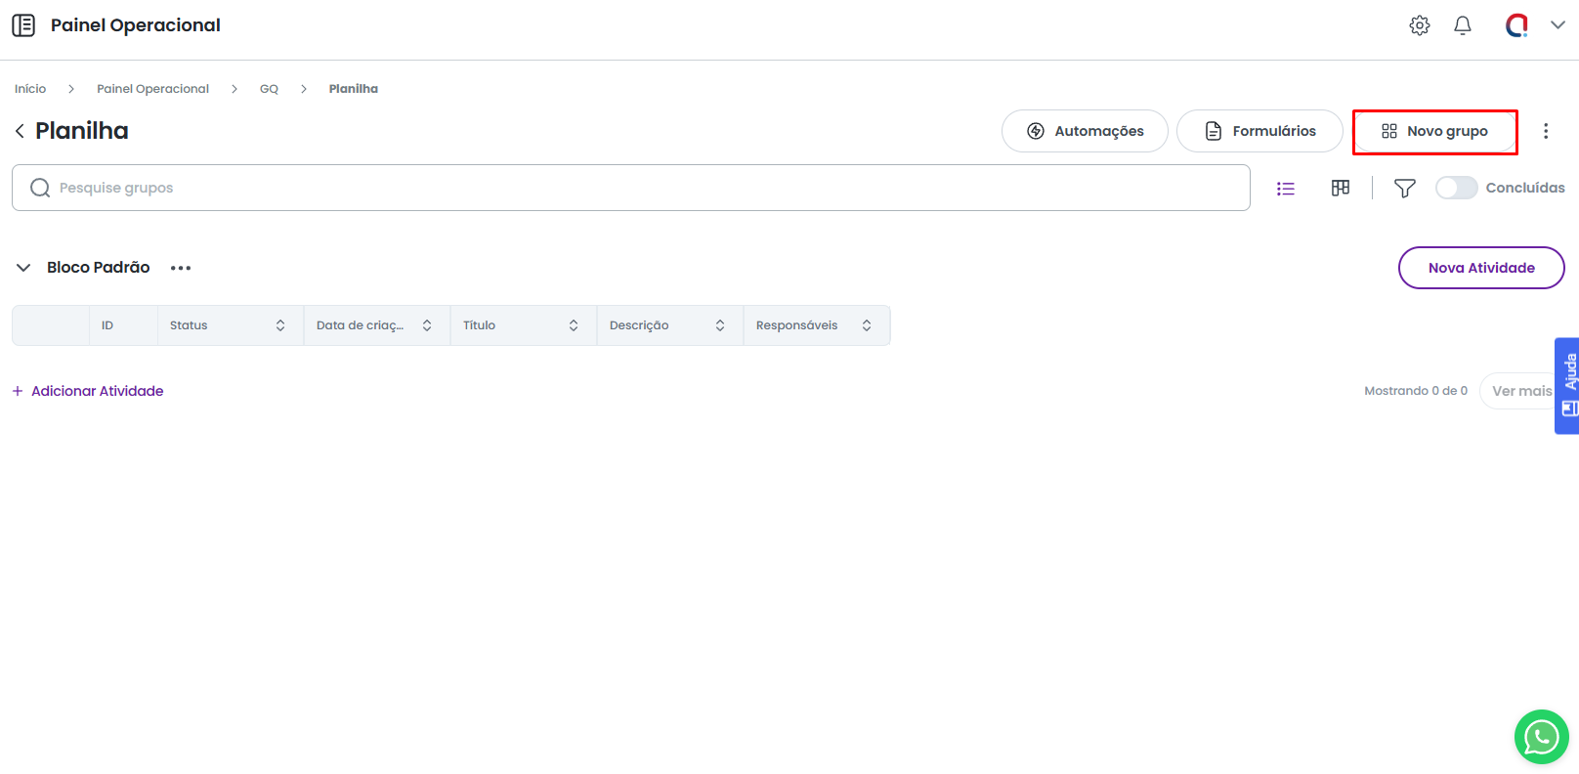Open WhatsApp chat bubble
This screenshot has height=774, width=1579.
click(1541, 737)
